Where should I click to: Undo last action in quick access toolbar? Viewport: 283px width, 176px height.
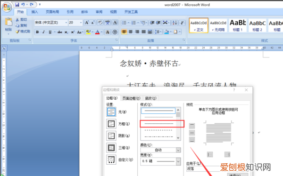click(x=23, y=5)
